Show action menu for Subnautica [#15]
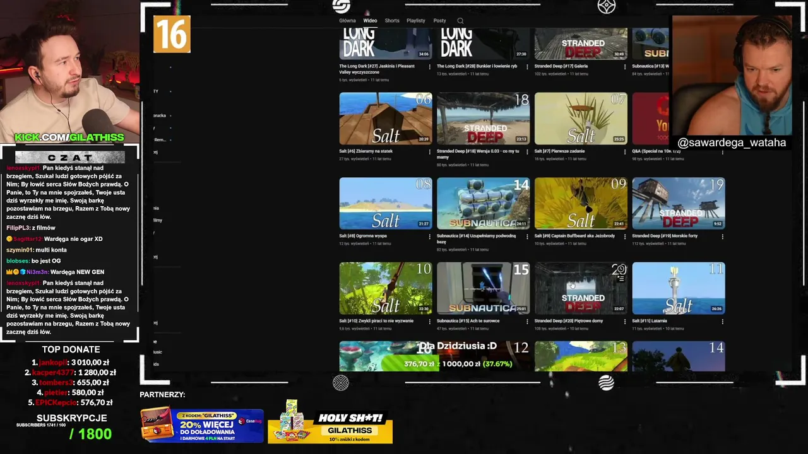Screen dimensions: 808x454 (x=528, y=322)
